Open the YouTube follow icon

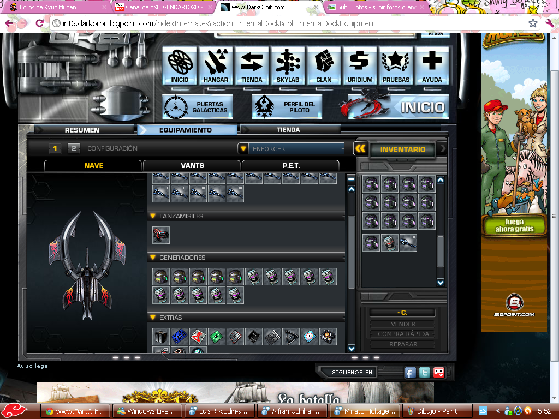point(439,373)
